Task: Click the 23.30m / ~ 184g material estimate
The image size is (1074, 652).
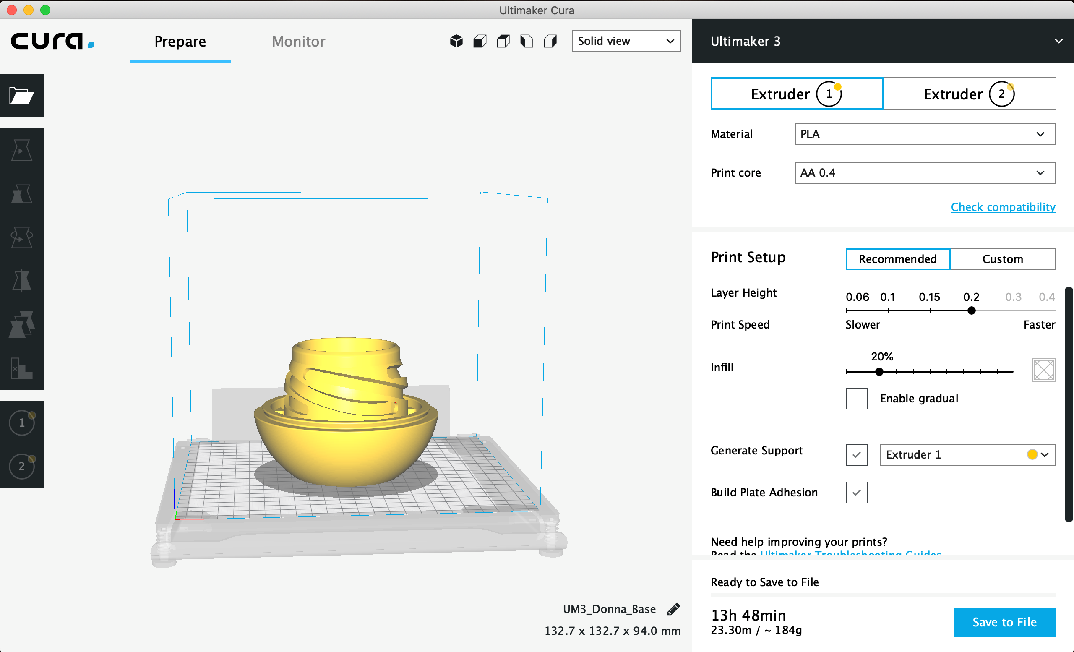Action: click(x=756, y=630)
